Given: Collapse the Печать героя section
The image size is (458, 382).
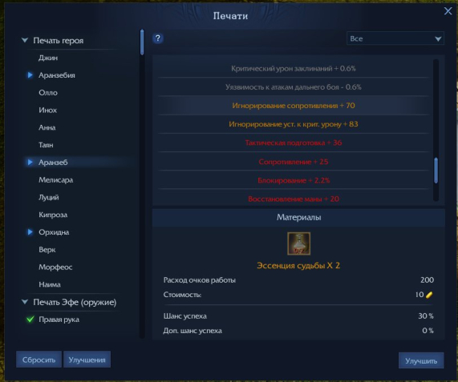Looking at the screenshot, I should click(25, 40).
